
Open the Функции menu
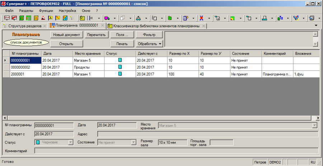(46, 11)
